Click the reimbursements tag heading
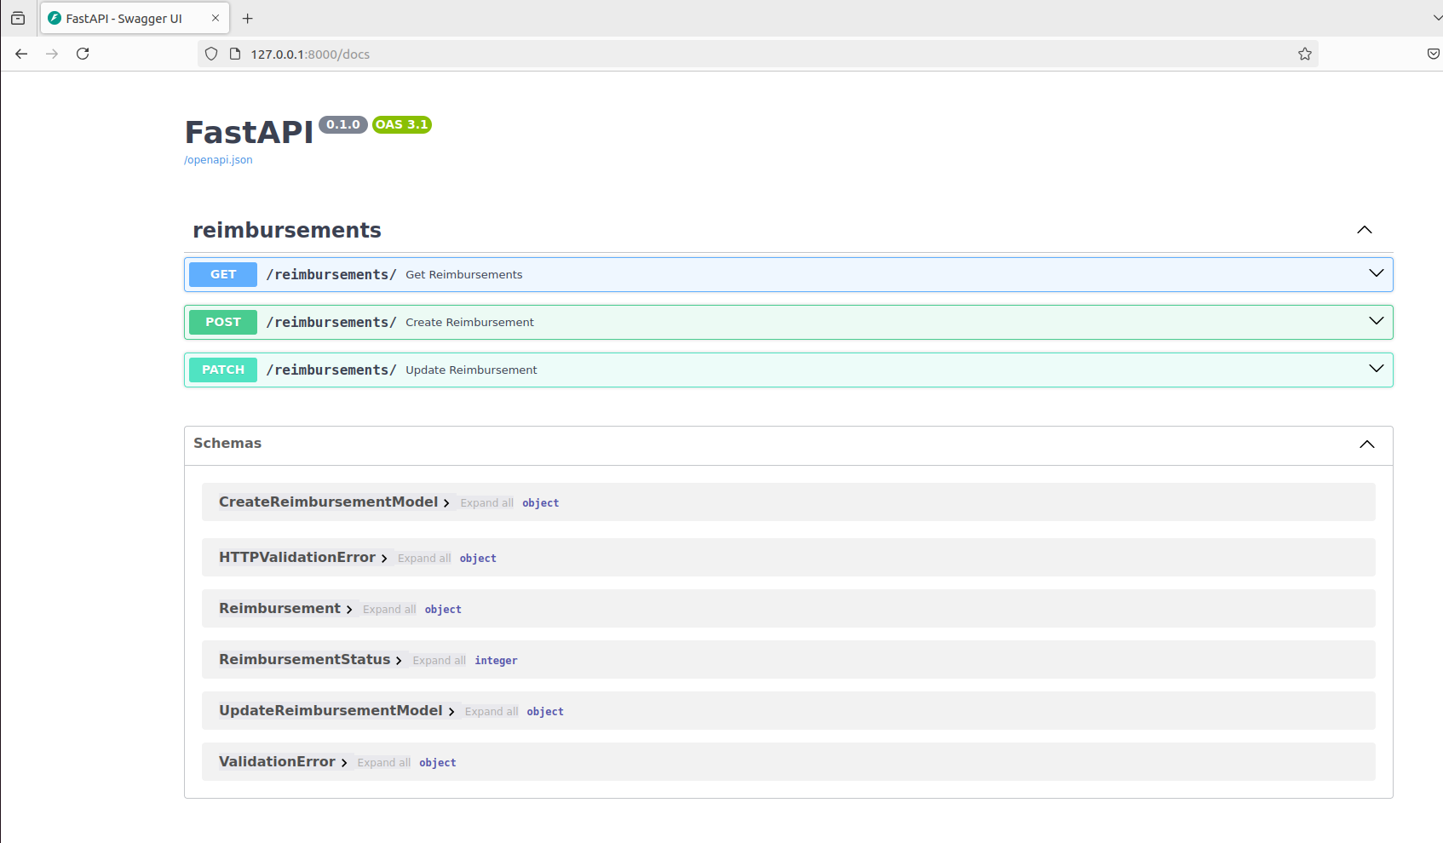 pos(287,230)
